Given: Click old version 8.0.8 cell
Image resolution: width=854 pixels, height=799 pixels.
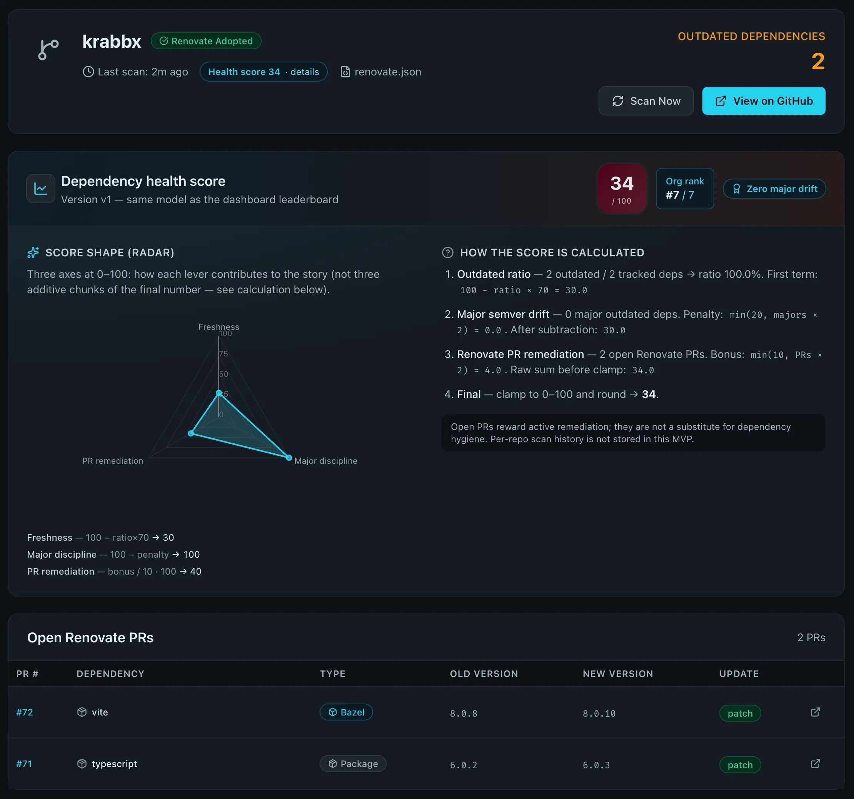Looking at the screenshot, I should pos(464,714).
